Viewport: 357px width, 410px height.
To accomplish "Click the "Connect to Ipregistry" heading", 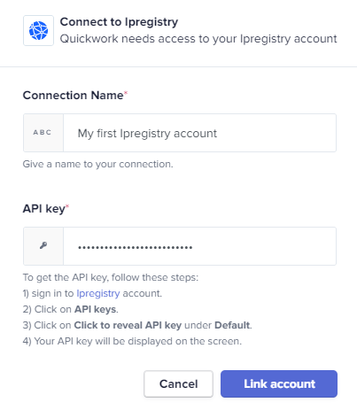I will 119,22.
